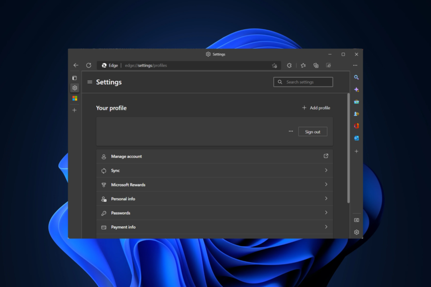Maximize the Edge Settings window
Image resolution: width=431 pixels, height=287 pixels.
click(x=343, y=54)
